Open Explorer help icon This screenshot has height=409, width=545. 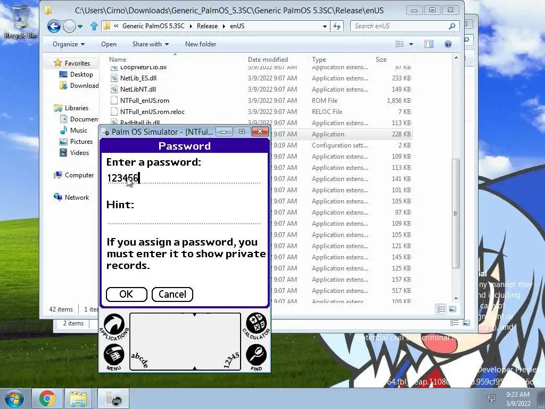448,44
